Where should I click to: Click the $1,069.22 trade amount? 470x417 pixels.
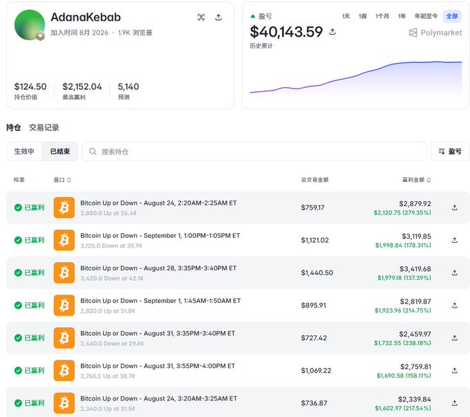point(316,371)
